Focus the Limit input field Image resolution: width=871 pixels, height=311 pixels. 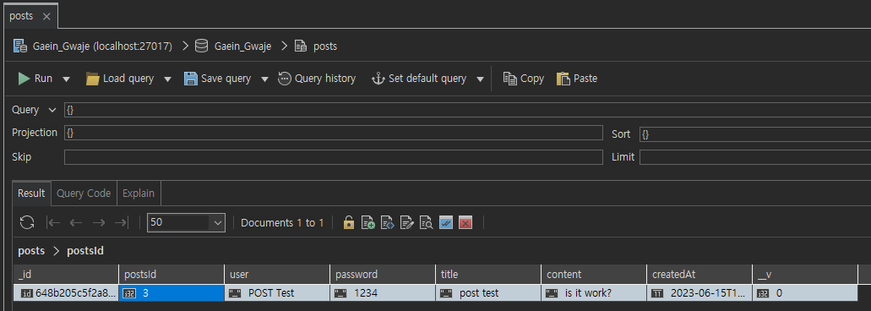755,157
